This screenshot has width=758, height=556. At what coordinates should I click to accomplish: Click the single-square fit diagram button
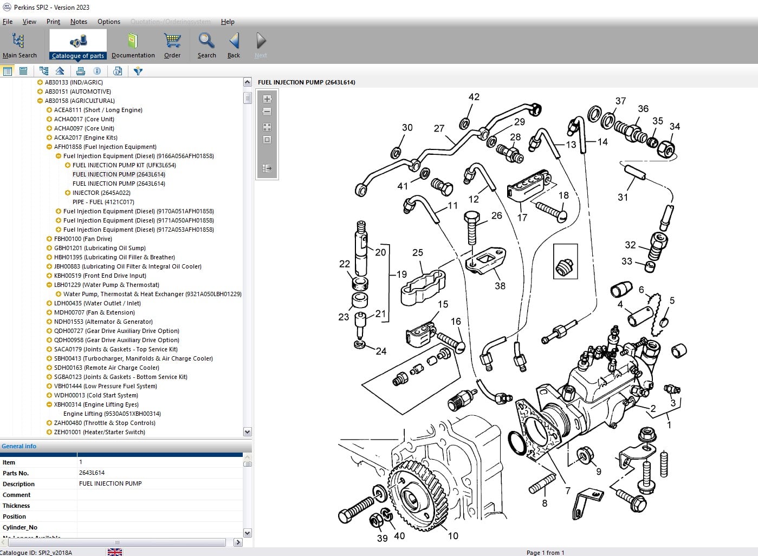pos(267,140)
